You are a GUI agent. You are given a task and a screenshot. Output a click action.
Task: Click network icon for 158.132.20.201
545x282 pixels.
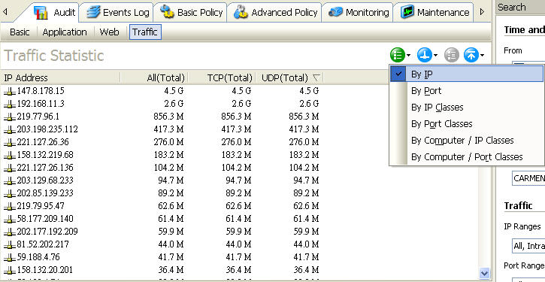coord(10,271)
